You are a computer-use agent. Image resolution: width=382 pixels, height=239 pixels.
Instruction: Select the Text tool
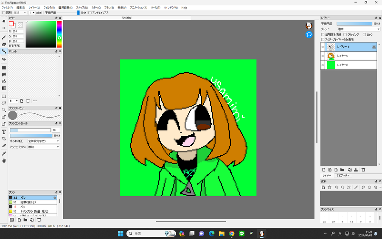point(4,132)
